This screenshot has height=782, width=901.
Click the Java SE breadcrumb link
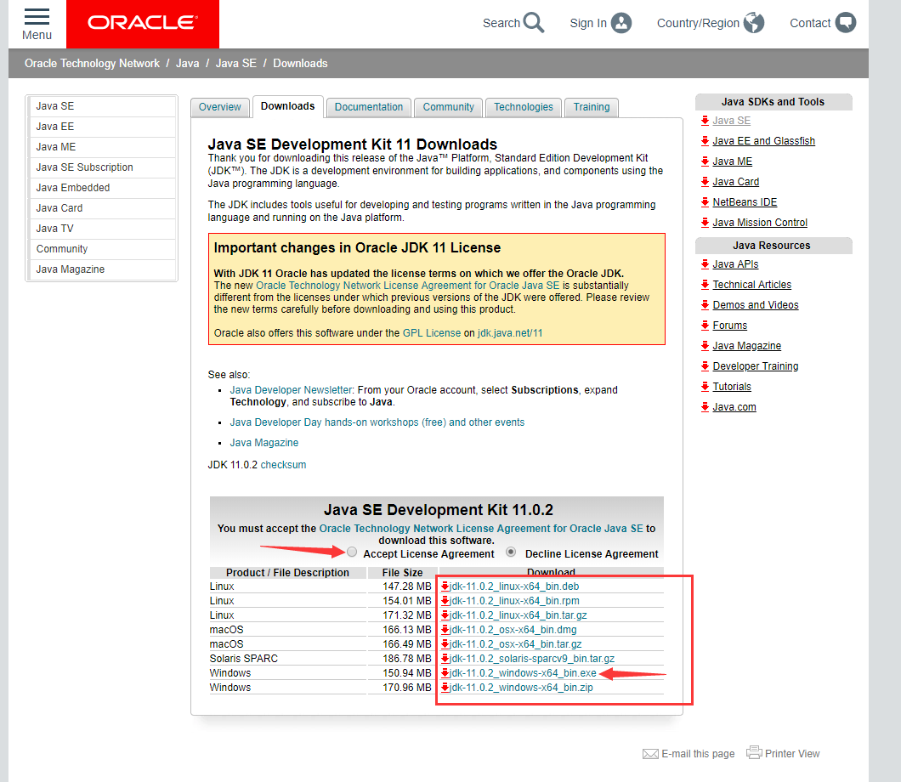(x=236, y=63)
